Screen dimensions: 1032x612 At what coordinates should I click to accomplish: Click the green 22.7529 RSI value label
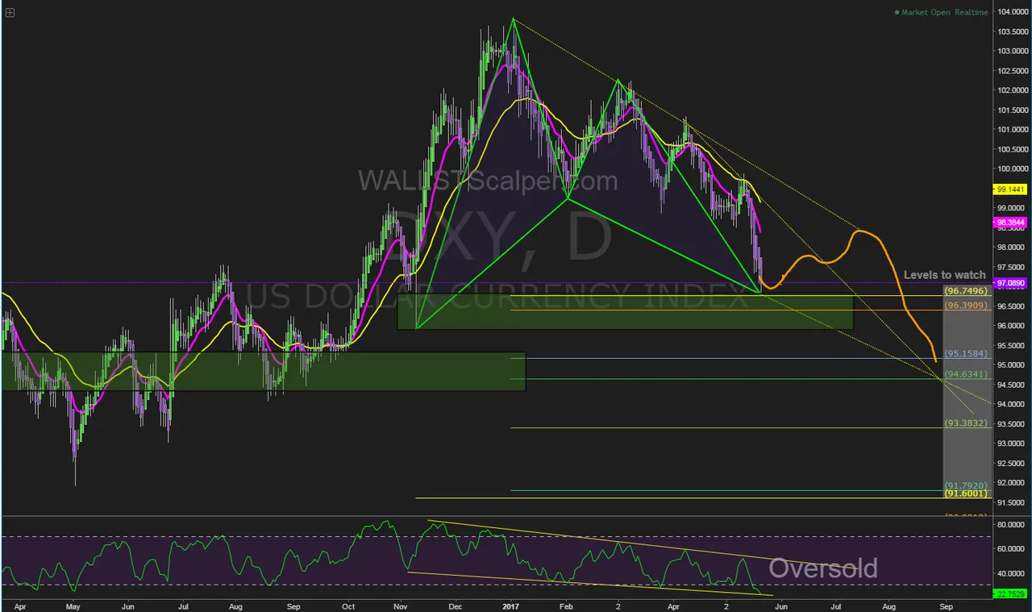tap(1012, 593)
